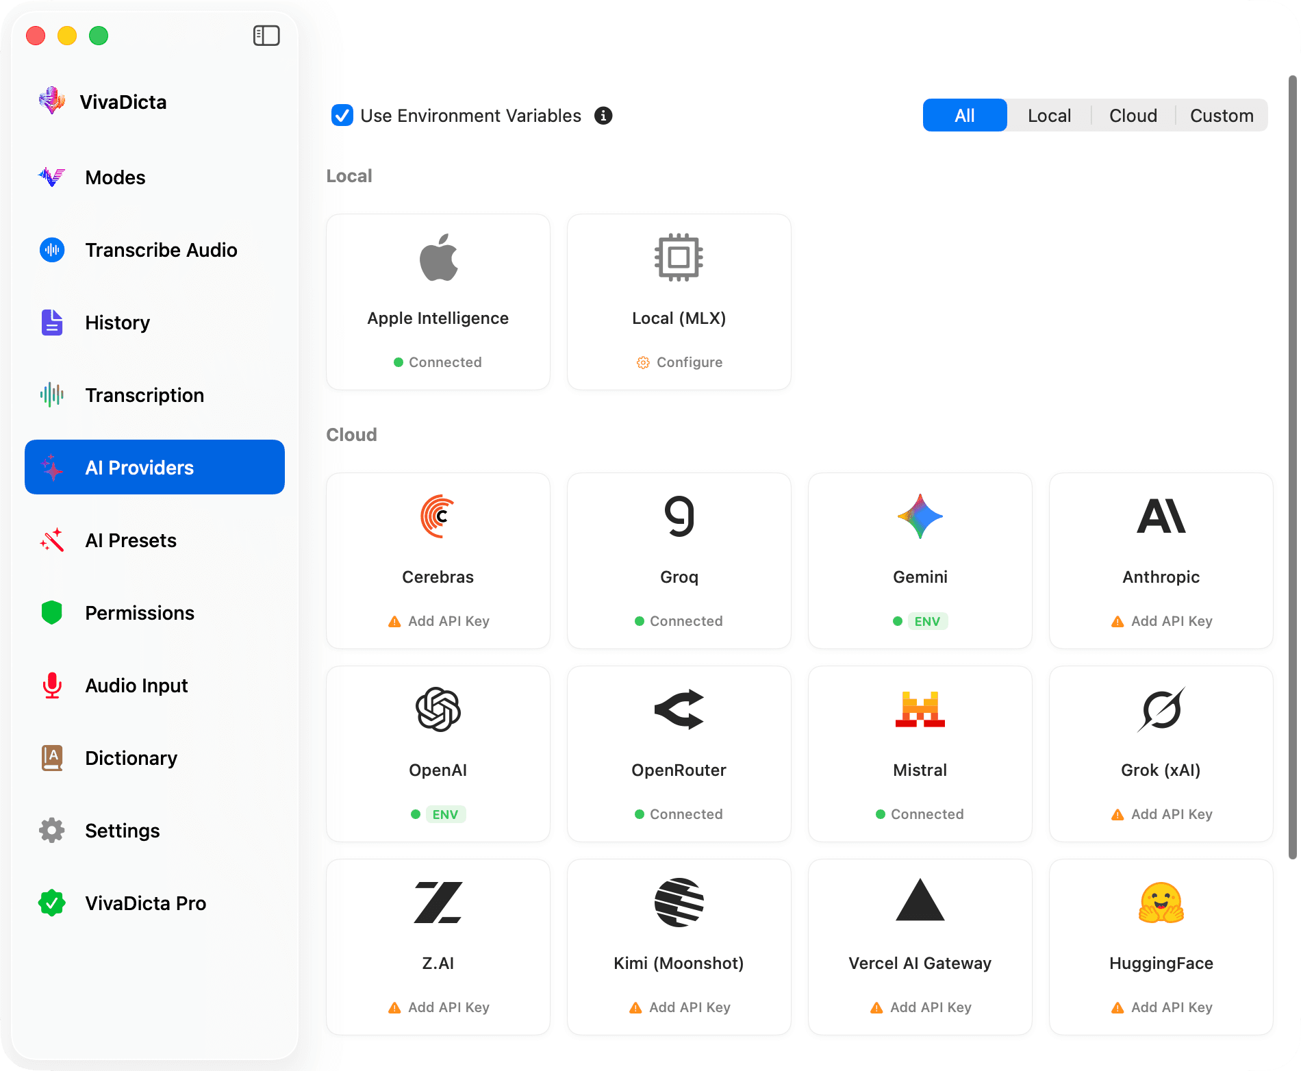The image size is (1301, 1071).
Task: Uncheck Use Environment Variables
Action: point(342,116)
